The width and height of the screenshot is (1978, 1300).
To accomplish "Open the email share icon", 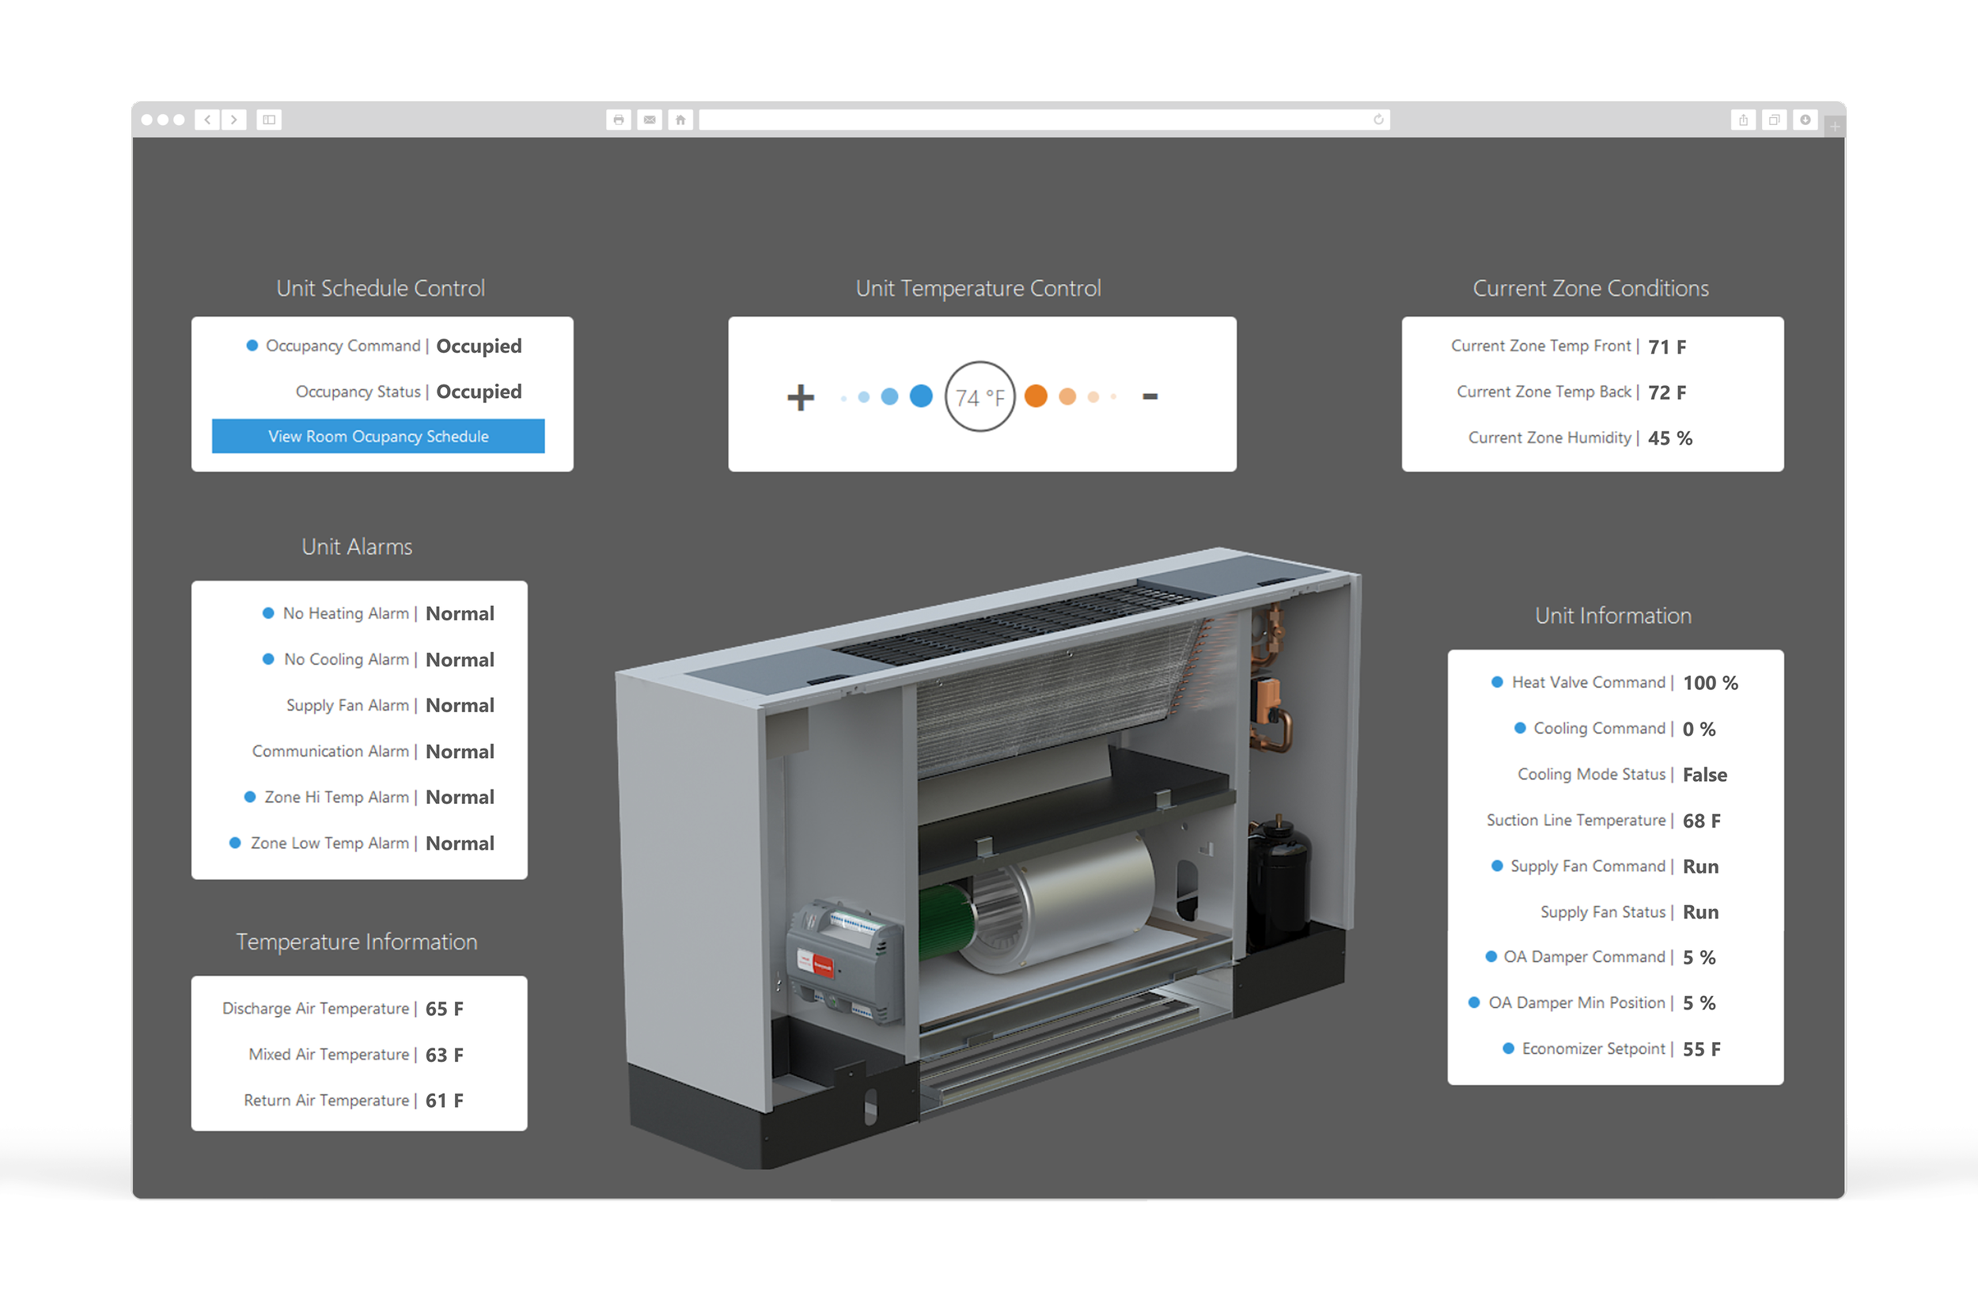I will (x=649, y=119).
